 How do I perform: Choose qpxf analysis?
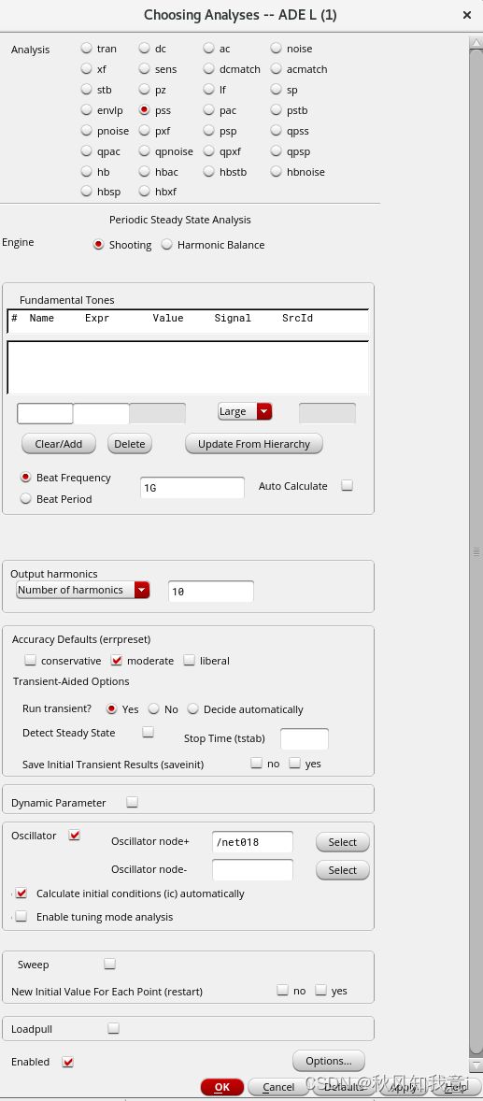pos(208,151)
